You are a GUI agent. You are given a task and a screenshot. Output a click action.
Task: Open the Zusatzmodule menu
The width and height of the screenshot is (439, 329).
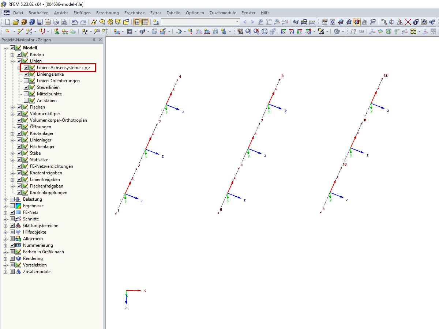point(223,13)
